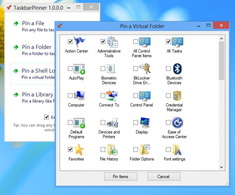Image resolution: width=235 pixels, height=195 pixels.
Task: Uncheck the Favorites checkbox
Action: point(70,150)
